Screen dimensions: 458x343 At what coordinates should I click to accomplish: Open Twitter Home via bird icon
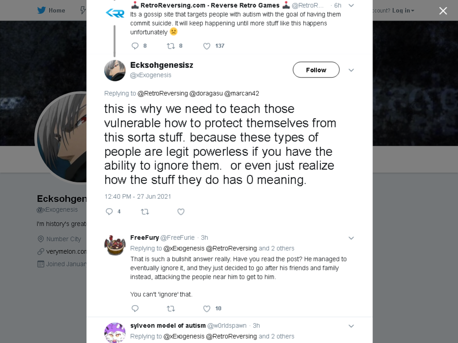click(42, 10)
